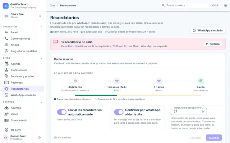
Task: Click the Preguntar a tus datos icon
Action: coord(6,51)
